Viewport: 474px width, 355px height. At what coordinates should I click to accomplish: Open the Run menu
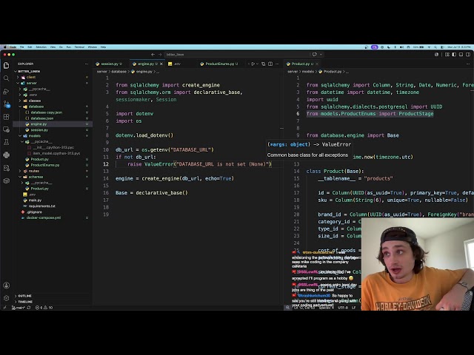[69, 47]
